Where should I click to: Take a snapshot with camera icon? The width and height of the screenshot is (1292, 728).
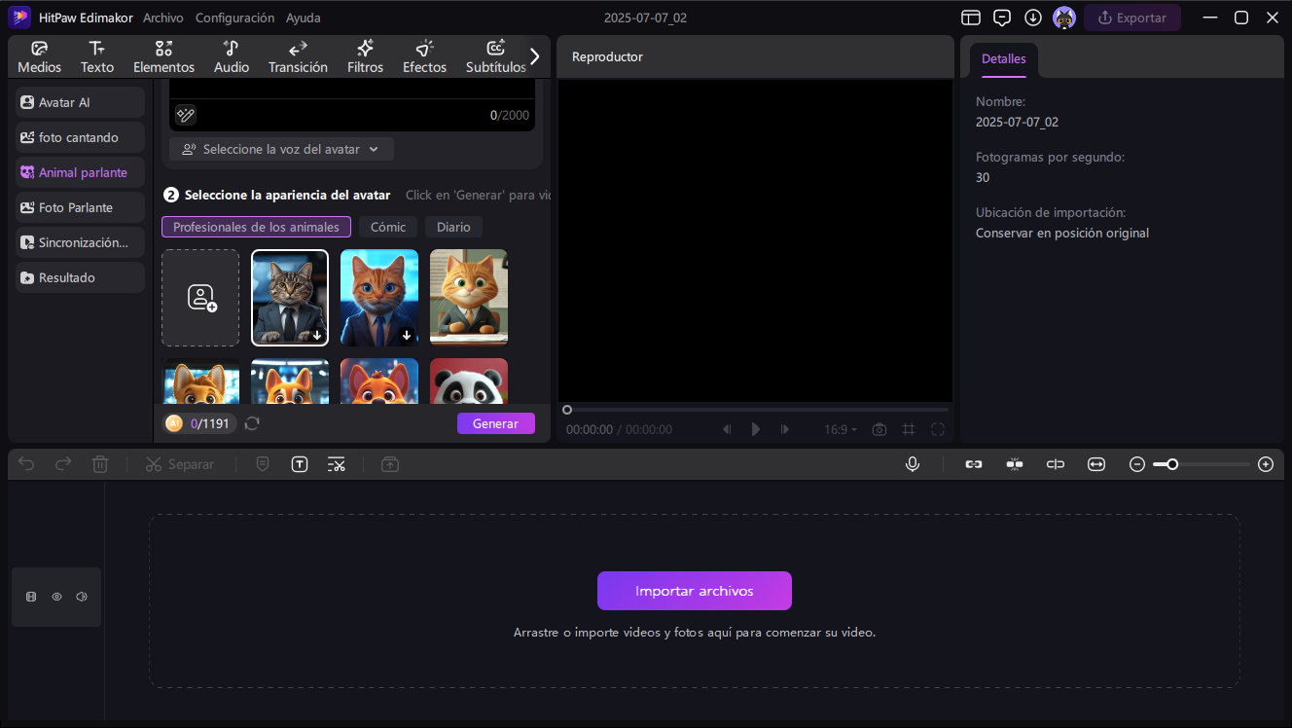tap(879, 429)
